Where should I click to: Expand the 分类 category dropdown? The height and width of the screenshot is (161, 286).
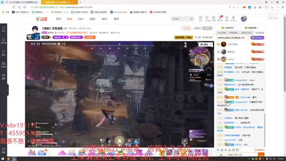pos(81,19)
